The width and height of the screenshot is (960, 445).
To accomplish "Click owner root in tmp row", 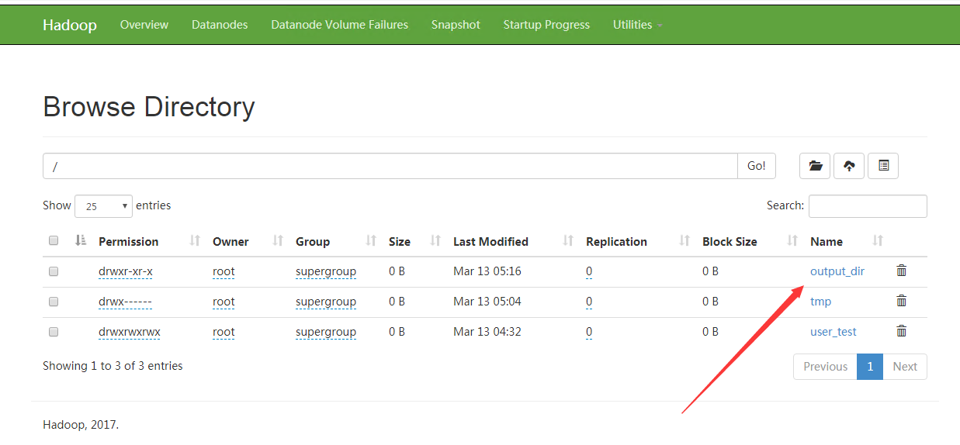I will pos(224,302).
